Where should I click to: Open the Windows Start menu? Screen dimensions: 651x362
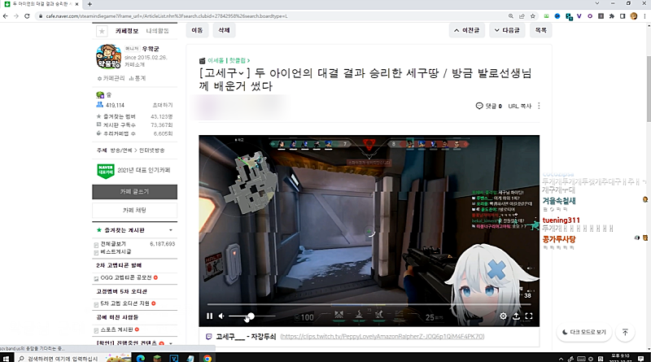tap(6, 358)
